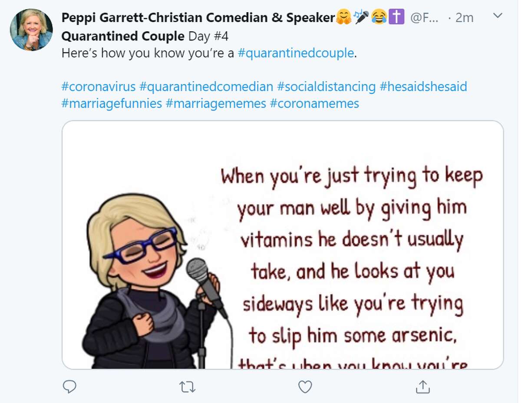The height and width of the screenshot is (403, 521).
Task: Open Peppi Garrett's profile avatar photo
Action: 31,29
